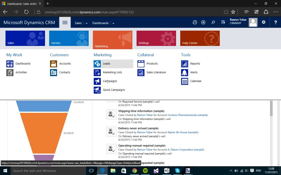281x175 pixels.
Task: Select the Help Center tile
Action: 200,38
